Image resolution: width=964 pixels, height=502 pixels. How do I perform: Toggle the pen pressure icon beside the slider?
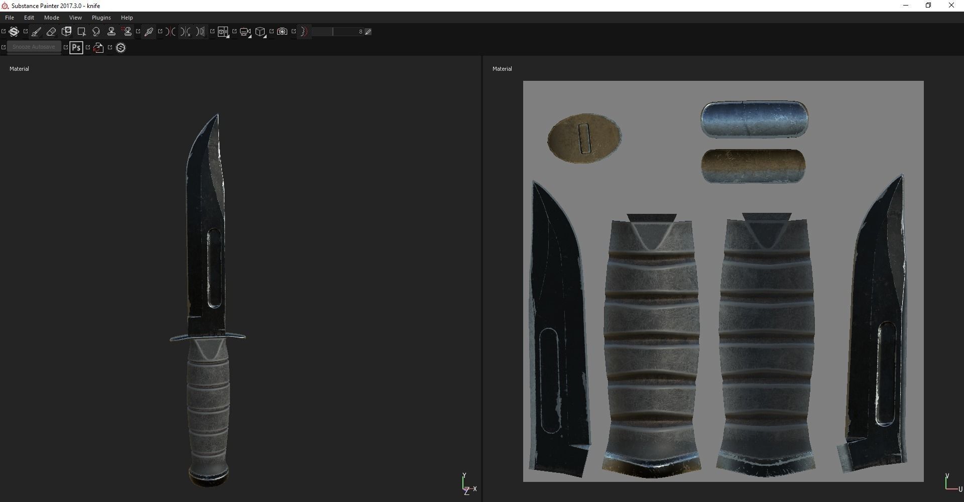point(368,32)
